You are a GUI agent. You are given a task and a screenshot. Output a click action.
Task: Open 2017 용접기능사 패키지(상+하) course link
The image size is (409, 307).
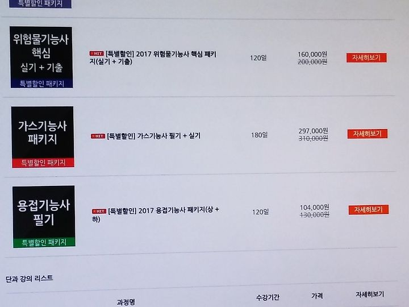click(x=163, y=214)
